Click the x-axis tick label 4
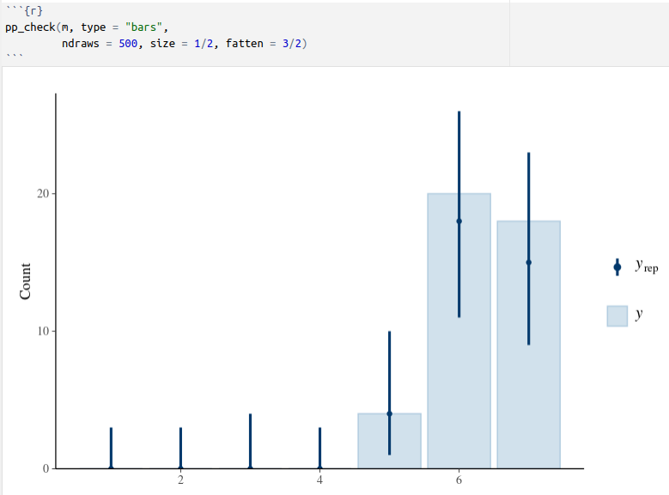Screen dimensions: 669x495 pyautogui.click(x=320, y=480)
